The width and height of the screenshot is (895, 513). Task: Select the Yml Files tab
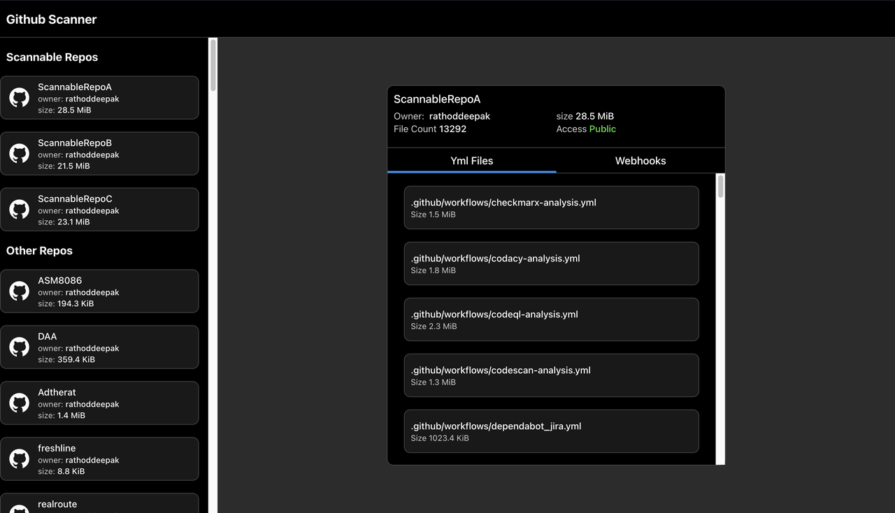471,161
